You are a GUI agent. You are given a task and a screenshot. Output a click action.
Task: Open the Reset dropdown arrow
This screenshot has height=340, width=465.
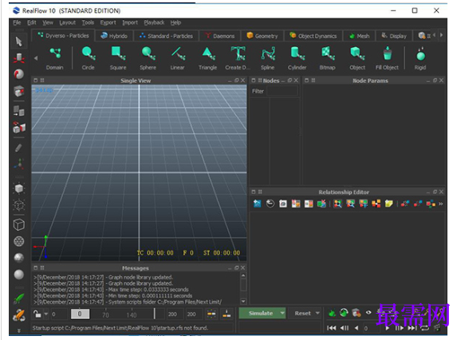(317, 313)
